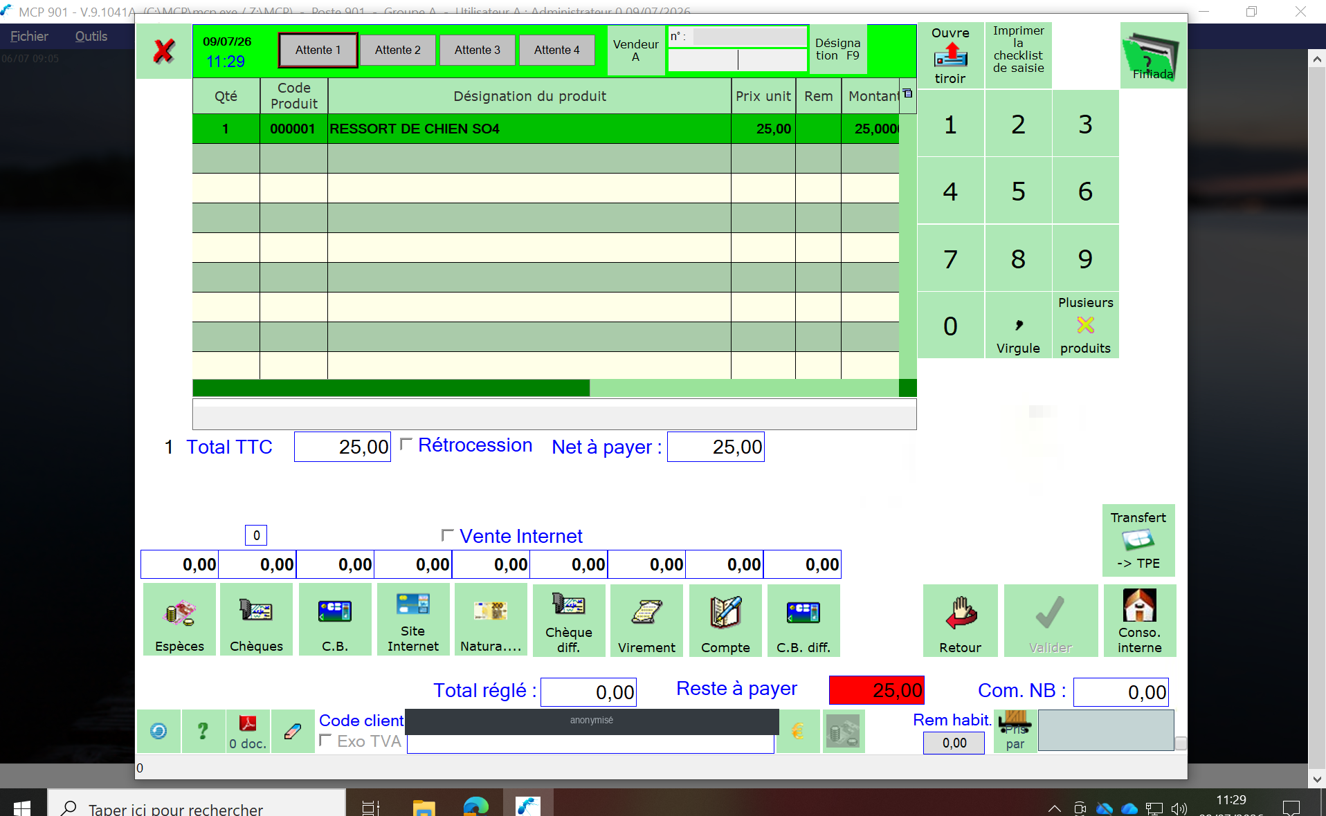Open help with green question mark icon
The width and height of the screenshot is (1326, 816).
point(203,731)
